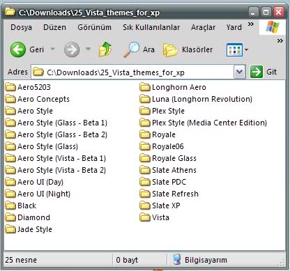The height and width of the screenshot is (271, 290).
Task: Show hidden toolbar buttons chevron
Action: (x=280, y=41)
